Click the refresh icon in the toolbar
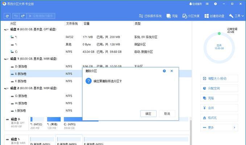246x145 pixels. pyautogui.click(x=7, y=16)
